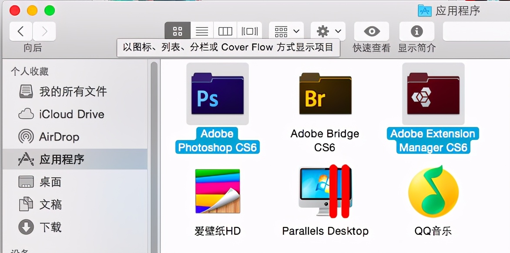Image resolution: width=510 pixels, height=253 pixels.
Task: Open the Adobe Photoshop CS6 folder
Action: coord(217,93)
